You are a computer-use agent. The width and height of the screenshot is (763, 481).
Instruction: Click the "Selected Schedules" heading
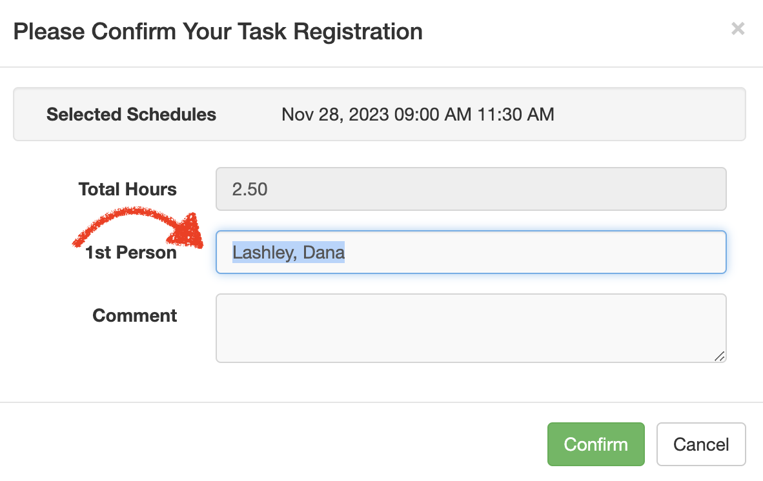(x=131, y=115)
